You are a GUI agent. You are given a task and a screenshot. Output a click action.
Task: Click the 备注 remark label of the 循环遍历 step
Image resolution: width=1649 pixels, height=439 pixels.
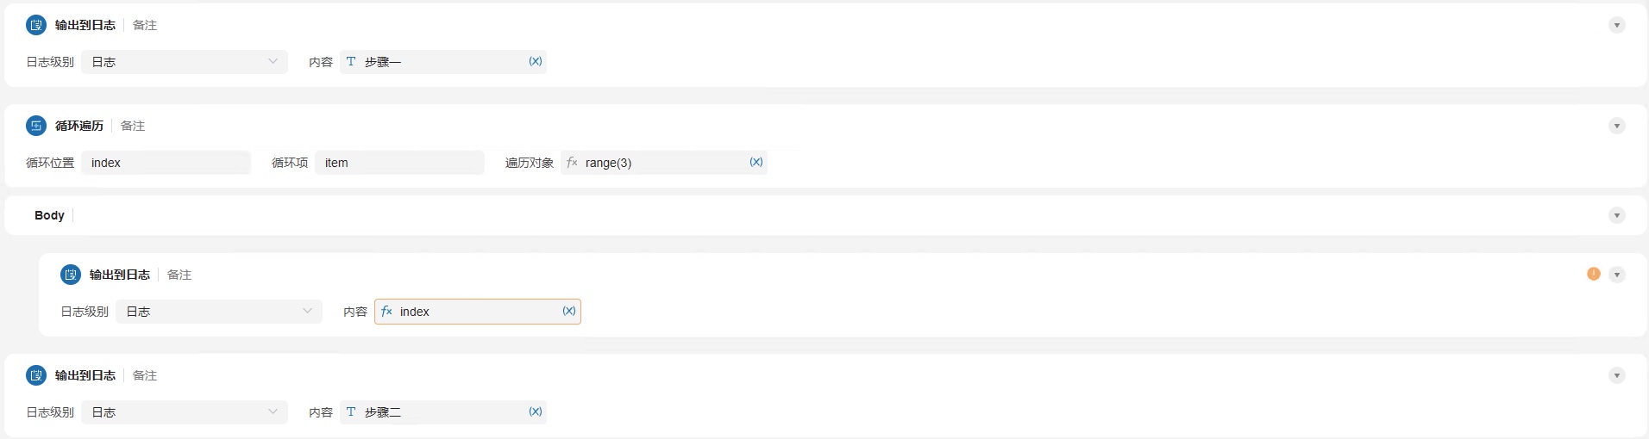point(133,126)
